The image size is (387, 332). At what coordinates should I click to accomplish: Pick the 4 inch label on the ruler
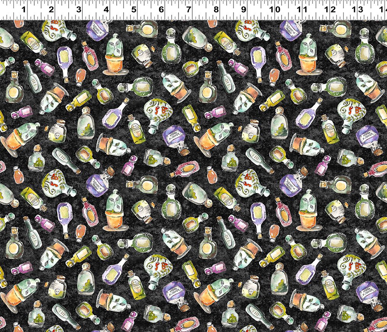[106, 10]
